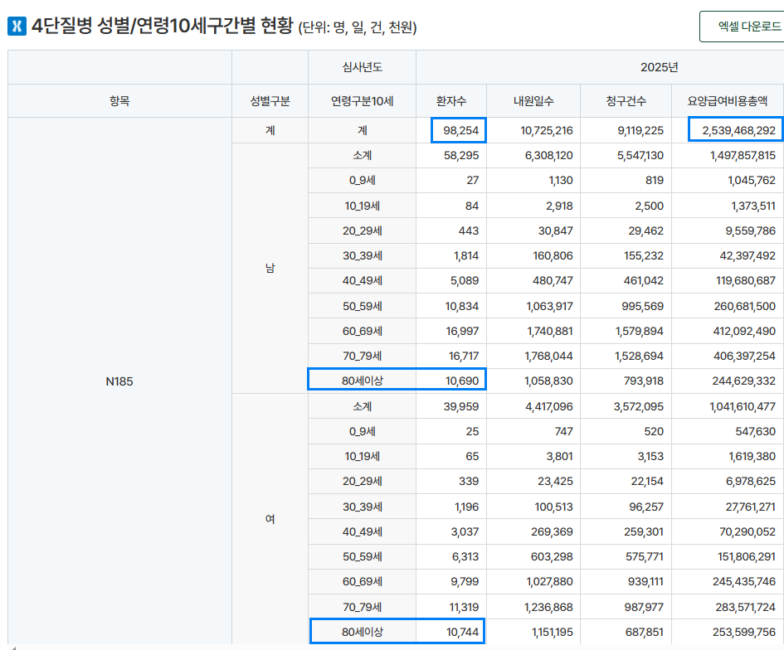Click the 성별구분 column header
Image resolution: width=784 pixels, height=650 pixels.
point(270,101)
